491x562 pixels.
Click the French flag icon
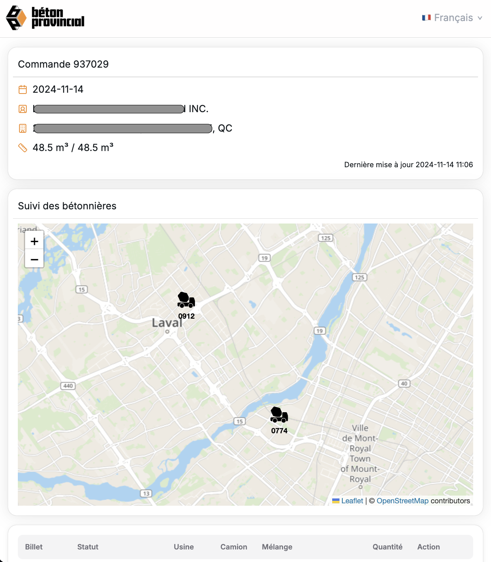click(426, 18)
